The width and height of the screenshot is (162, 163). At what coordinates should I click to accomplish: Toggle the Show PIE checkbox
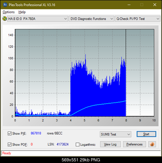(x=10, y=134)
